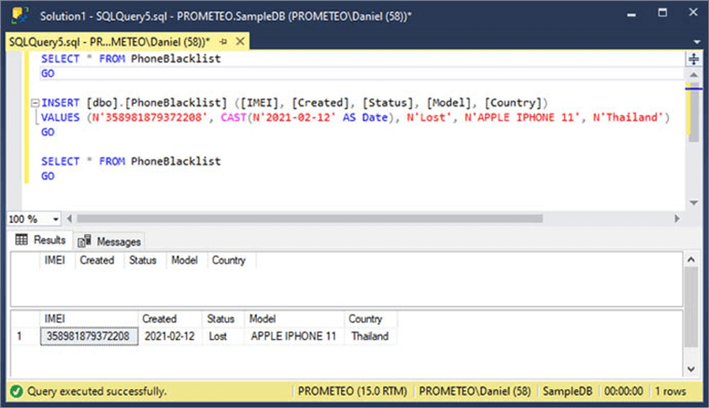Collapse the INSERT statement block
The height and width of the screenshot is (408, 709).
pyautogui.click(x=35, y=103)
